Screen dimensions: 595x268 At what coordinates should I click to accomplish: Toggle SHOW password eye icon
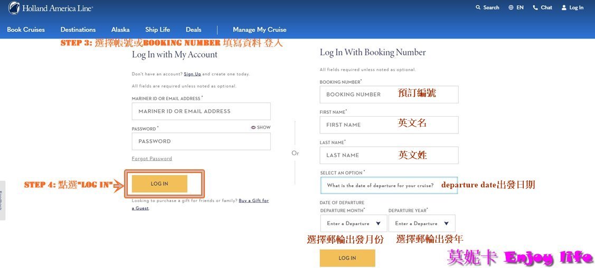(x=261, y=127)
